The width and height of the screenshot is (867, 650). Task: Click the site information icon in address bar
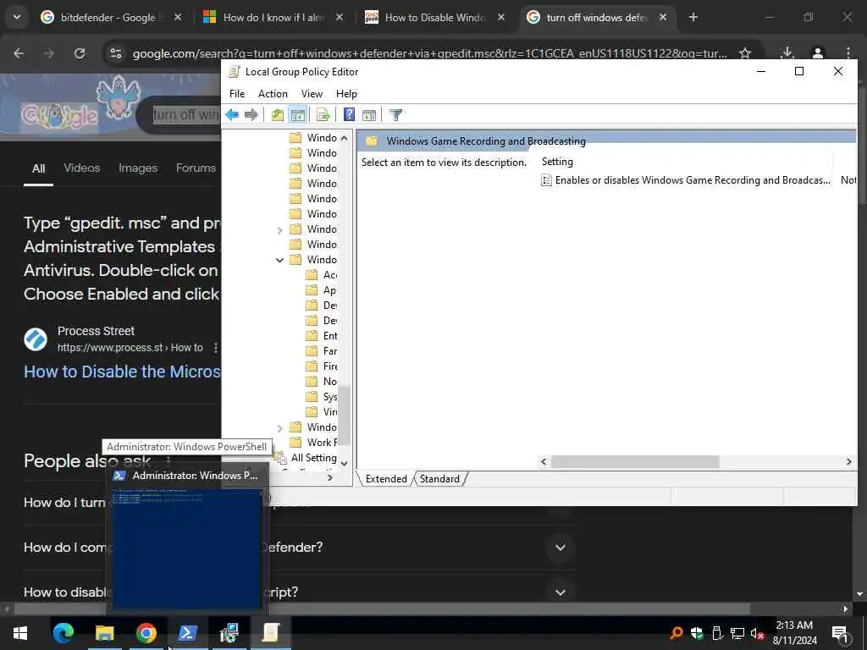pyautogui.click(x=115, y=53)
